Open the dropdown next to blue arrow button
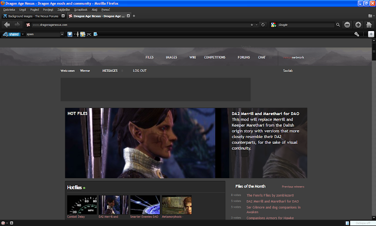376x226 pixels. point(74,34)
